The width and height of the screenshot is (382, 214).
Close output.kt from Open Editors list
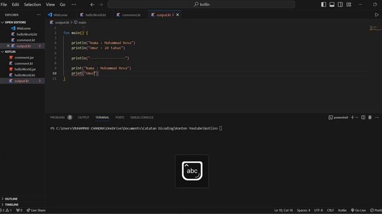click(8, 46)
